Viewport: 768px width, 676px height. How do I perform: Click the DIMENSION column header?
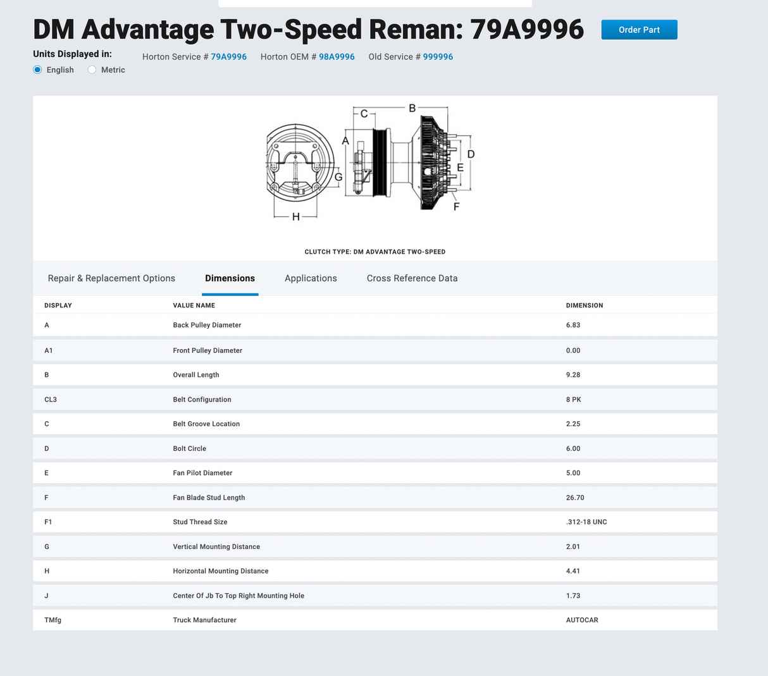(x=584, y=305)
